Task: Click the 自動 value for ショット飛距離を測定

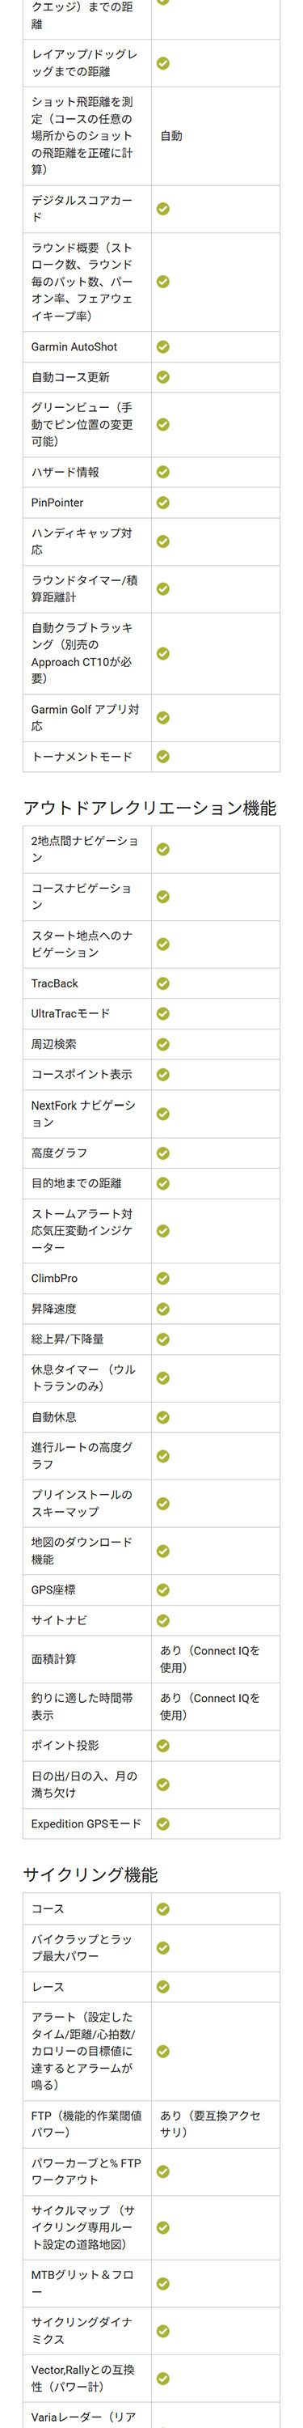Action: [171, 136]
